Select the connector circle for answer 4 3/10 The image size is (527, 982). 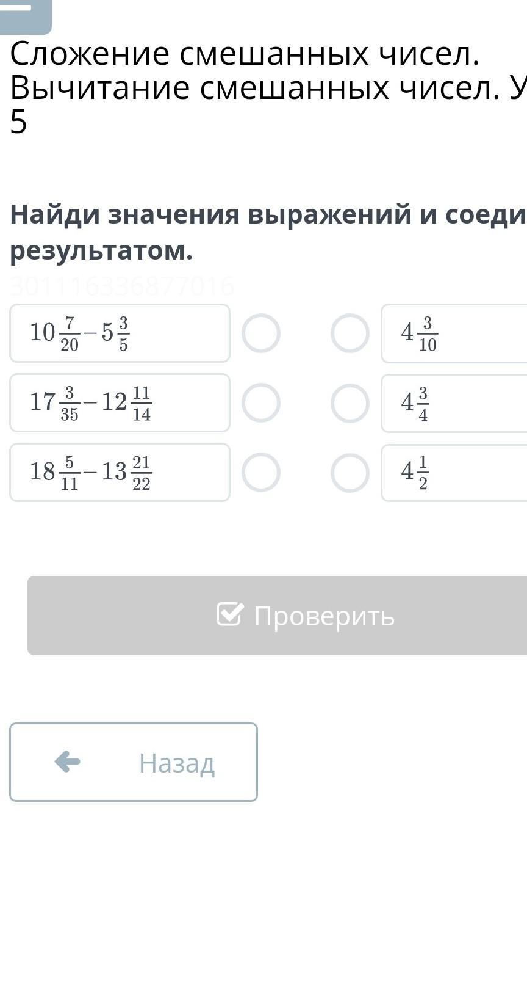(350, 333)
